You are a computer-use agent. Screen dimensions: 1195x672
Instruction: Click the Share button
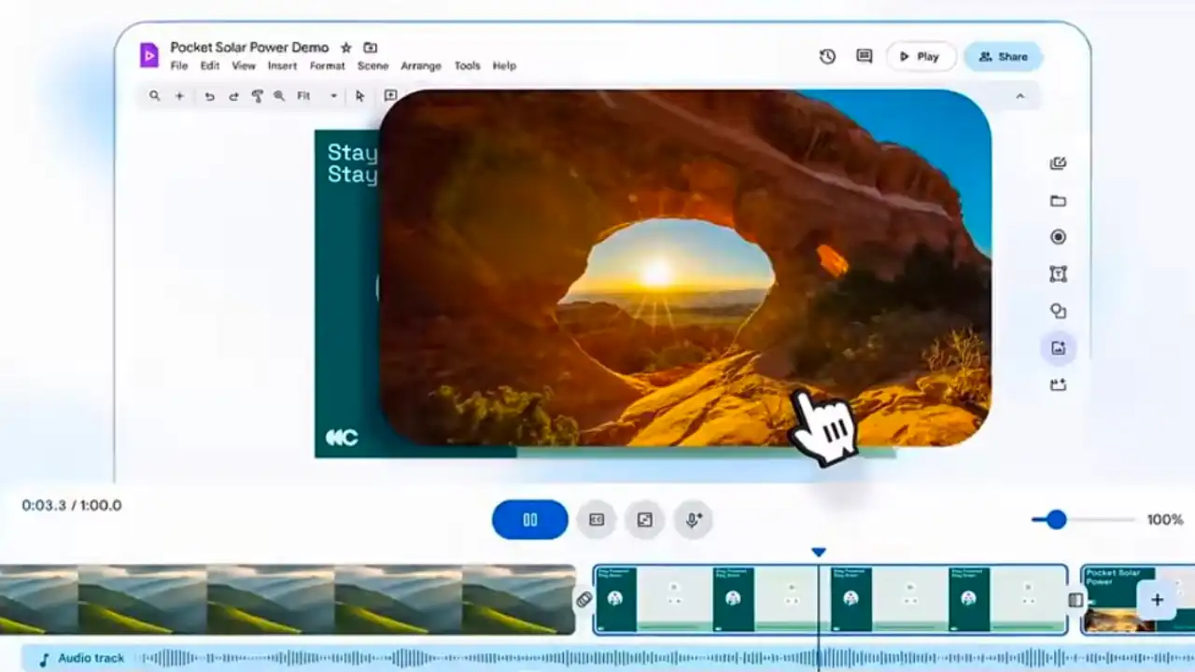1003,57
